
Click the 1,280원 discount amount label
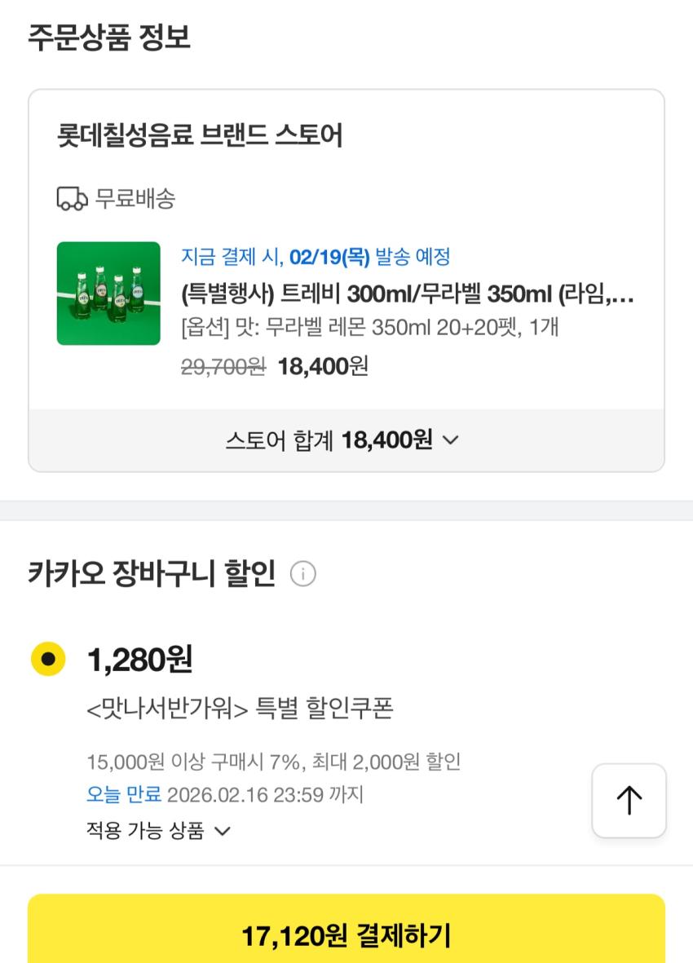point(139,659)
